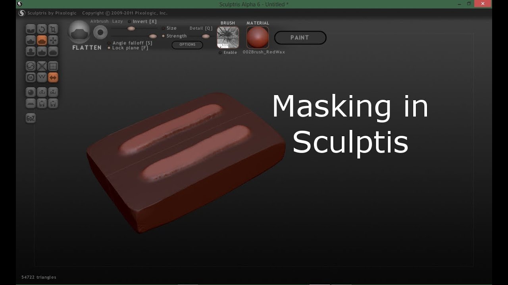Tick the brush Enable option

pos(228,52)
